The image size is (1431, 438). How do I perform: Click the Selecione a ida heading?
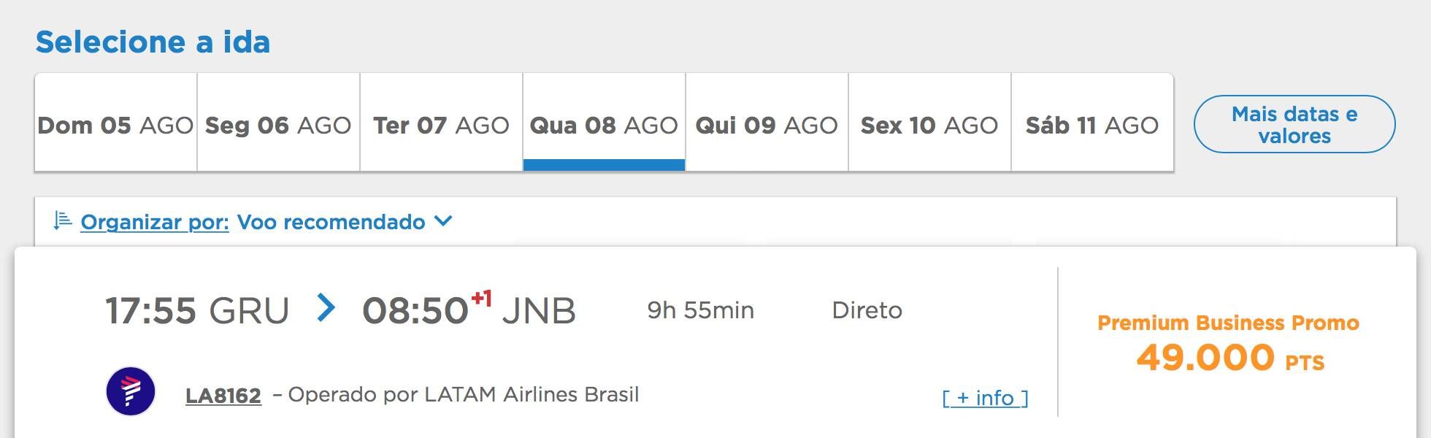coord(153,42)
